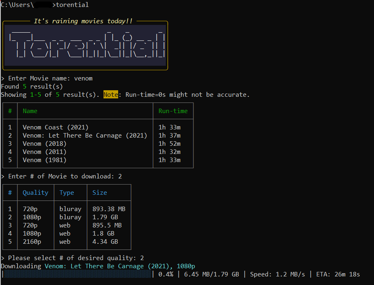This screenshot has width=374, height=285.
Task: Click the '1h 32m' run-time value
Action: coord(169,152)
